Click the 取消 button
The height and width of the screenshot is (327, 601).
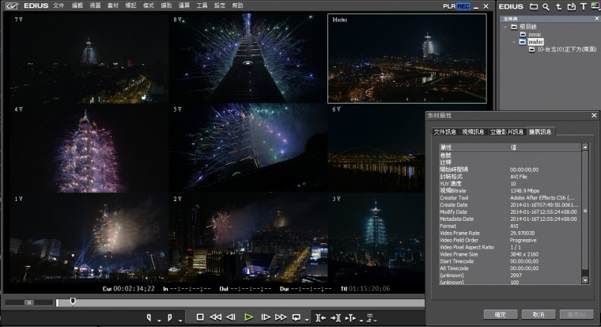pyautogui.click(x=538, y=314)
